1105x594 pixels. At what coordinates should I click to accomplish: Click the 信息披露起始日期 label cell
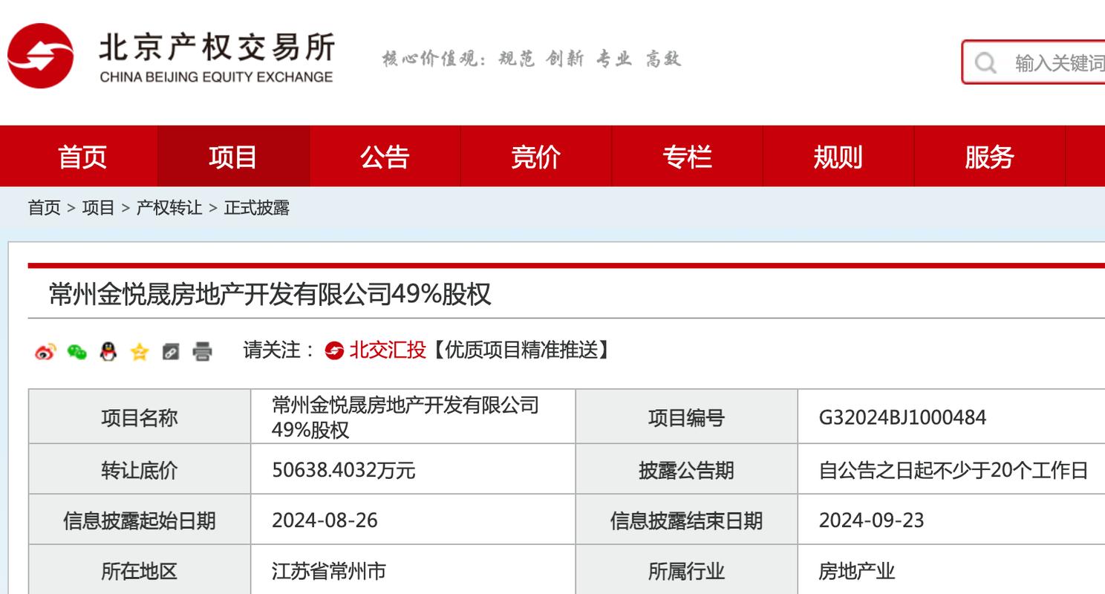click(140, 520)
